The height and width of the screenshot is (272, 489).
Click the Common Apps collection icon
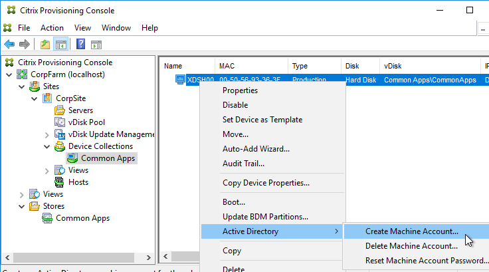[72, 158]
